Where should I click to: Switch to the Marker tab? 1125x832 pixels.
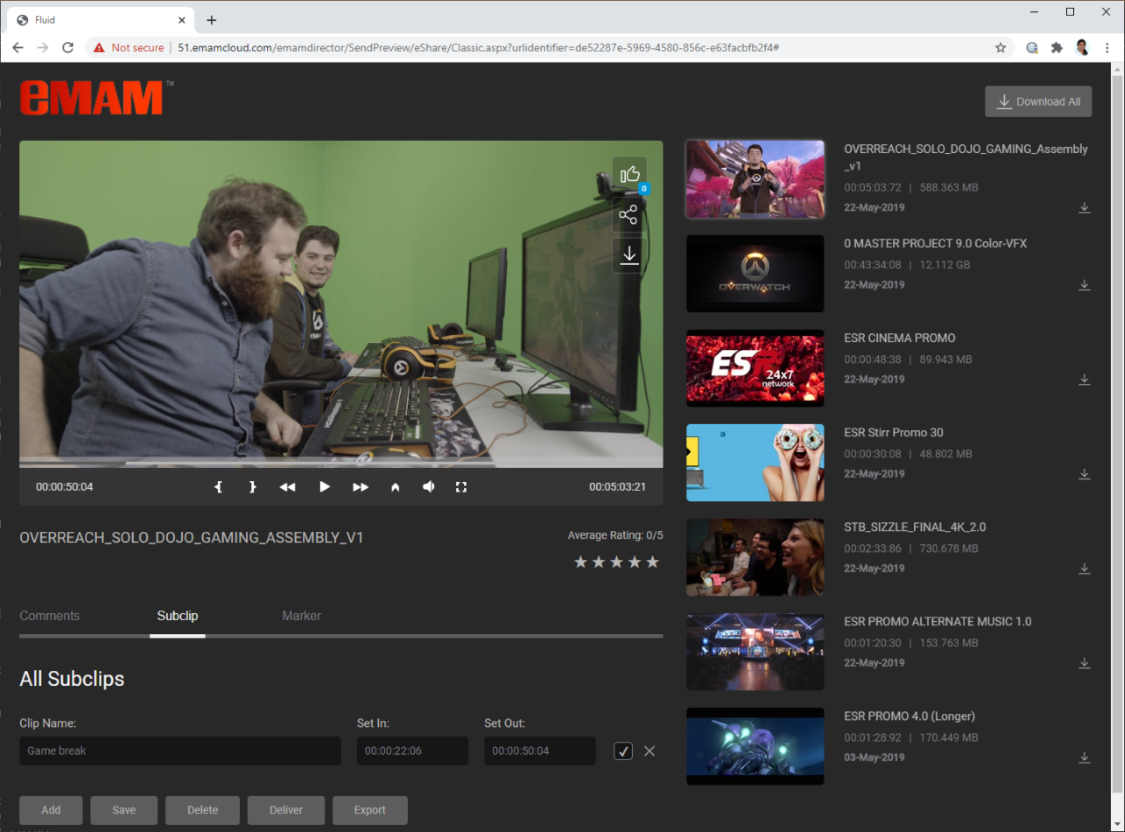coord(301,616)
